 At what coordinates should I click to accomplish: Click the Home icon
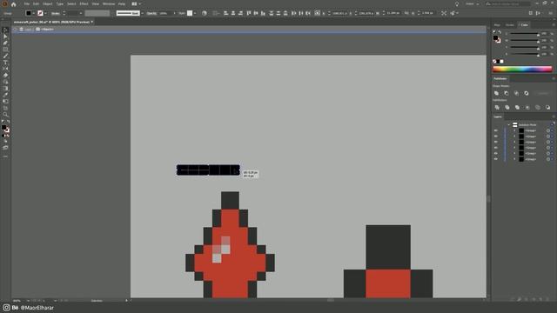tap(14, 4)
